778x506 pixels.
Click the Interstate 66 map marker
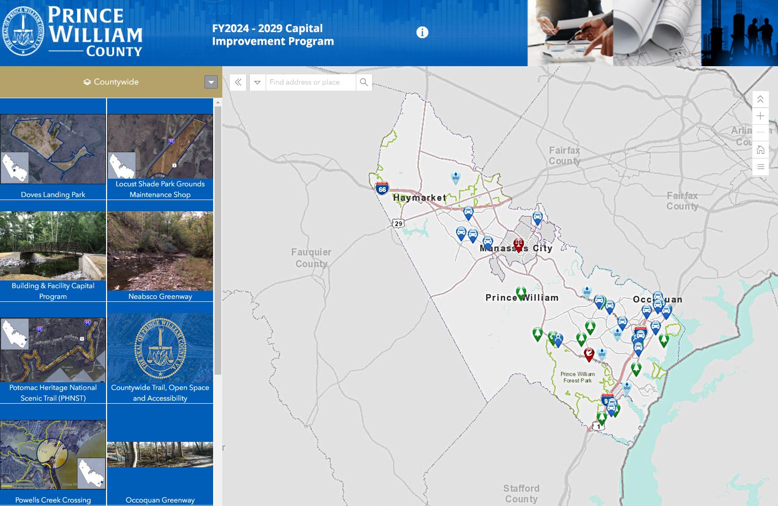(x=382, y=188)
